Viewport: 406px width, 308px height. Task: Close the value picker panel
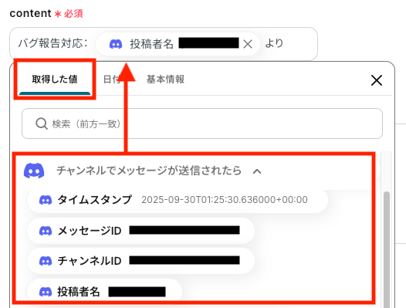pyautogui.click(x=377, y=80)
